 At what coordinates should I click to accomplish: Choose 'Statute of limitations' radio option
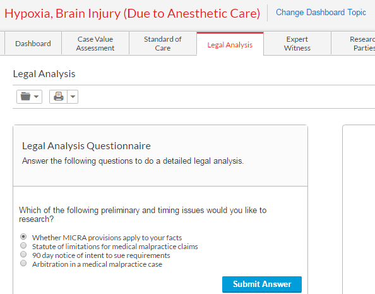pyautogui.click(x=23, y=245)
